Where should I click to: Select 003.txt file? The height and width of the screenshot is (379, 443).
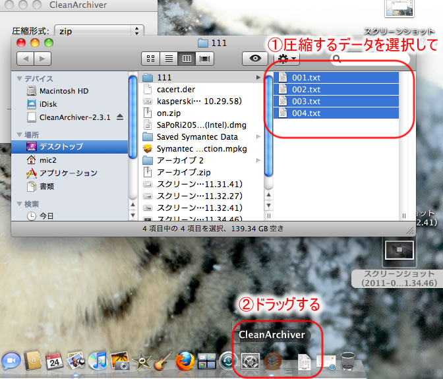[336, 101]
